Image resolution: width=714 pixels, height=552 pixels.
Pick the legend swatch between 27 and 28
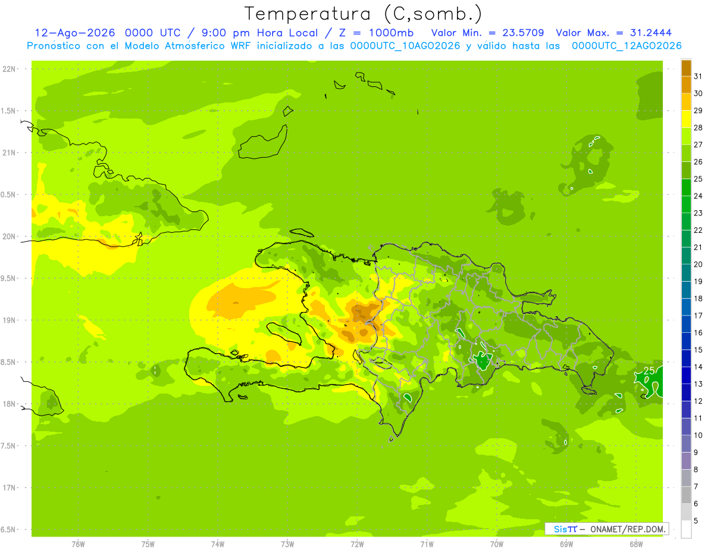pos(686,136)
